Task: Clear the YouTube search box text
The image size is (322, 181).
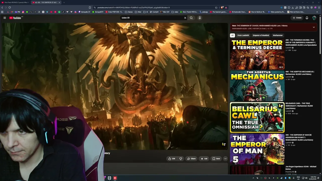Action: click(x=185, y=18)
